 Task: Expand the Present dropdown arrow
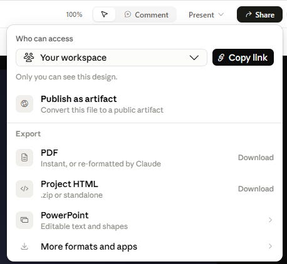click(x=221, y=14)
